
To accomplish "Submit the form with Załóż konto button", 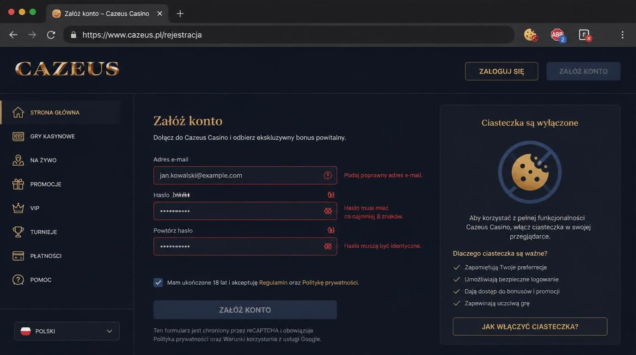I will click(245, 310).
